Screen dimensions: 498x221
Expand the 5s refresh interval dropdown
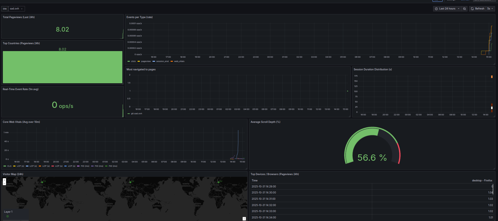[490, 9]
